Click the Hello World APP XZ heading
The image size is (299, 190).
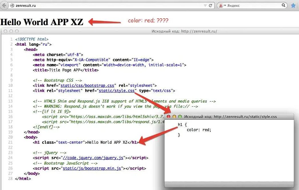tap(42, 22)
